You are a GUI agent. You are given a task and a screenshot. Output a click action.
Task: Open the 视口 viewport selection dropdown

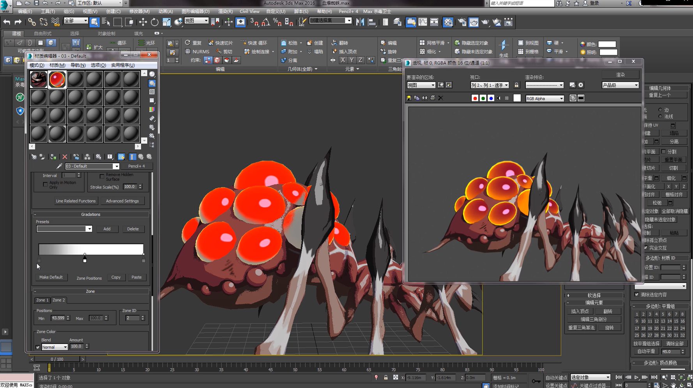pyautogui.click(x=490, y=85)
